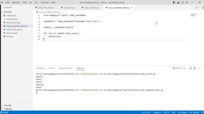This screenshot has height=114, width=204.
Task: Open the View menu
Action: tap(25, 2)
